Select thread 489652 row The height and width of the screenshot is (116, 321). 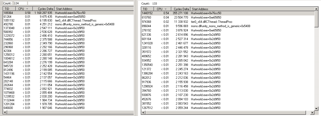227,56
